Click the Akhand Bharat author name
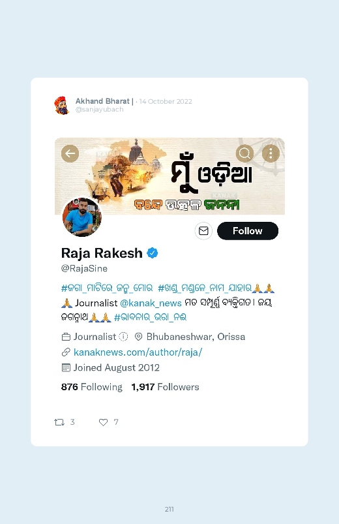This screenshot has width=339, height=524. 102,101
